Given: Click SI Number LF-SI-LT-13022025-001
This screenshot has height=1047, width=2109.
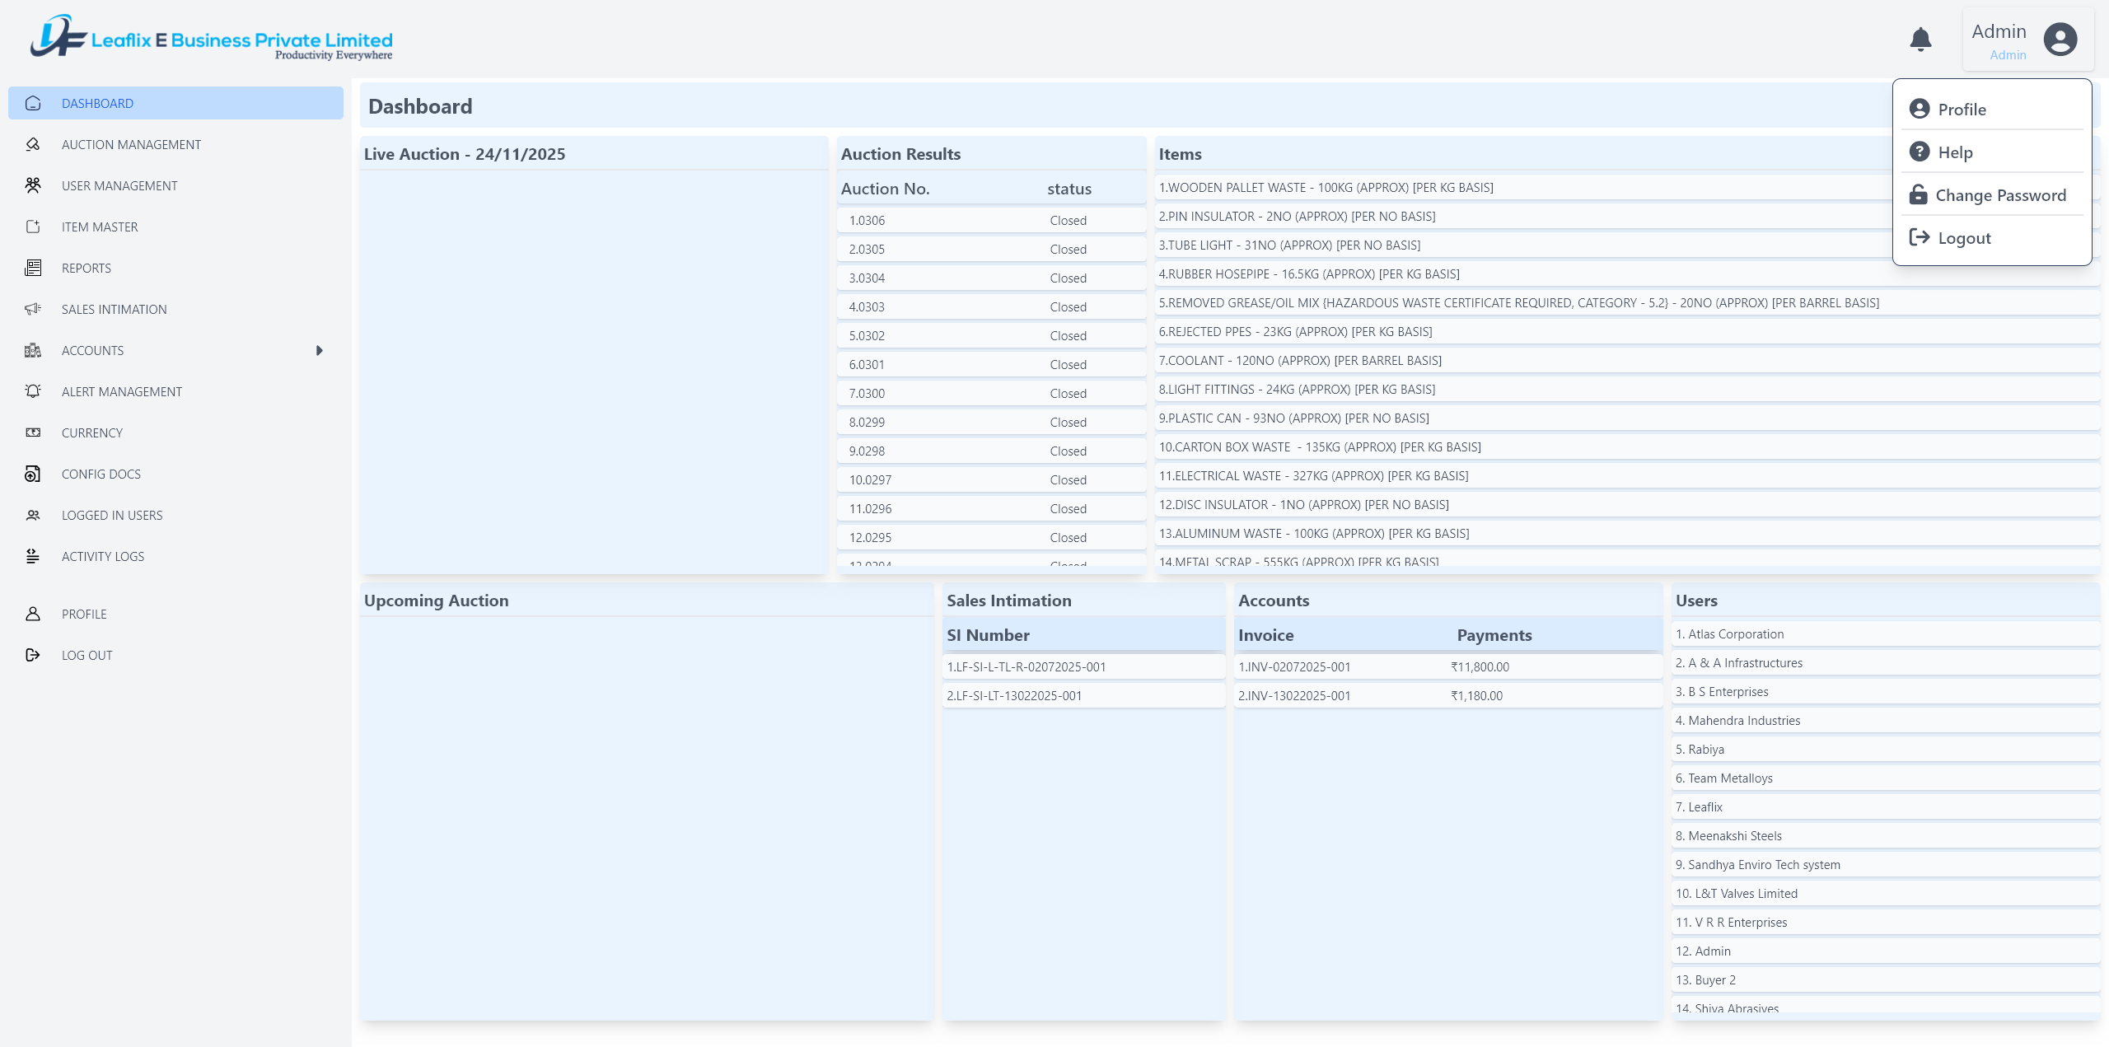Looking at the screenshot, I should coord(1014,695).
